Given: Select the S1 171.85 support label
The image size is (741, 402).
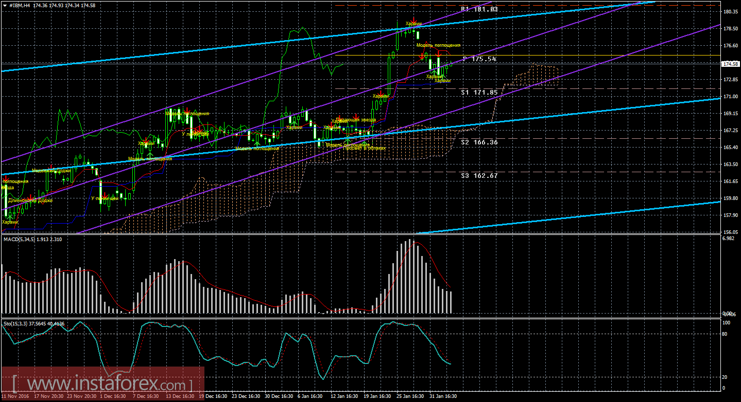Looking at the screenshot, I should (x=479, y=93).
